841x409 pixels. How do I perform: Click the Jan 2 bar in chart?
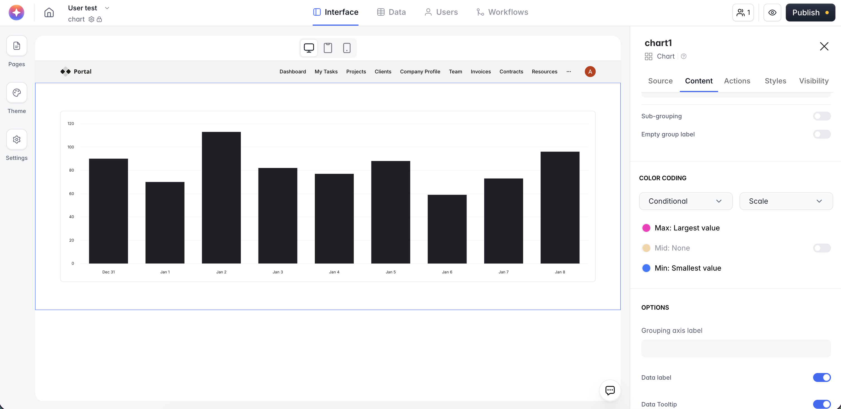(x=221, y=198)
